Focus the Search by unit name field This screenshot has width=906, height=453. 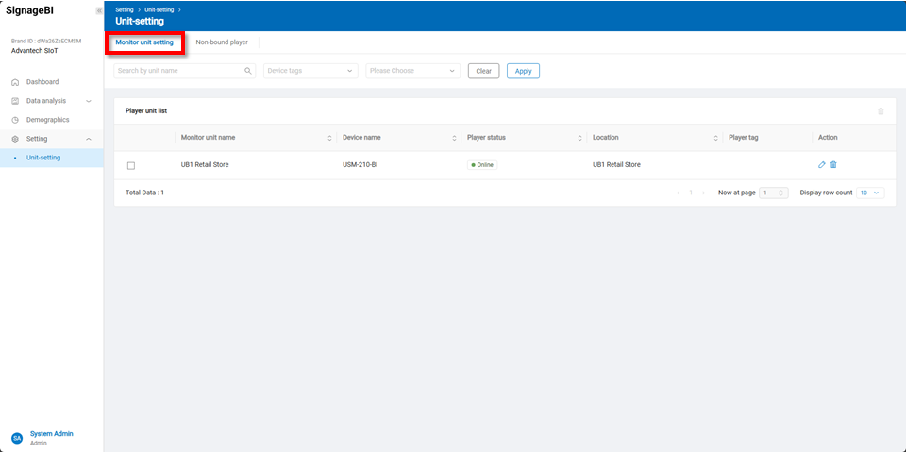coord(177,71)
